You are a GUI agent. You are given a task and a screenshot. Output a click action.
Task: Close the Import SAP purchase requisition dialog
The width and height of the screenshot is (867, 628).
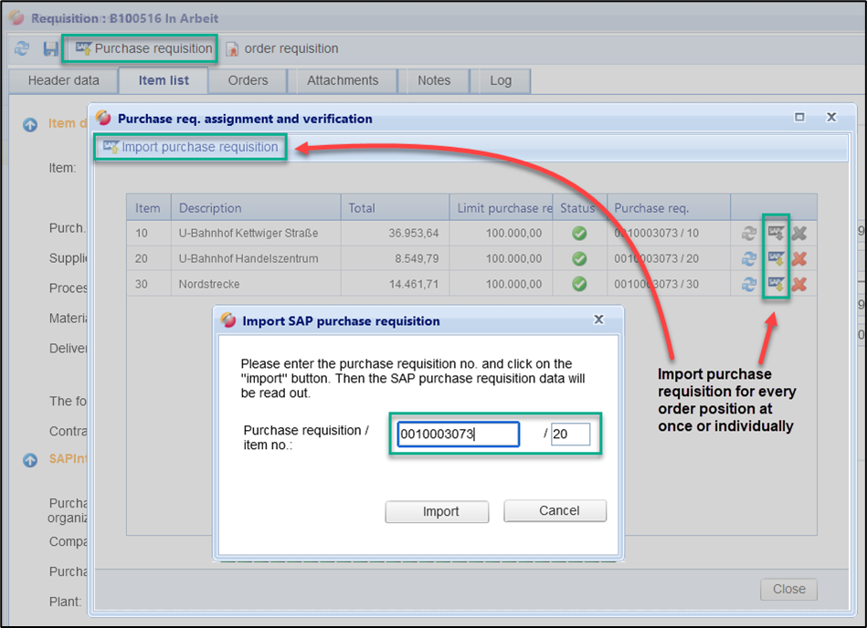[598, 319]
